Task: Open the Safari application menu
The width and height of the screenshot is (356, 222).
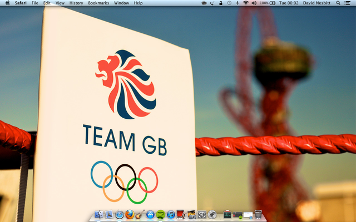Action: [21, 3]
